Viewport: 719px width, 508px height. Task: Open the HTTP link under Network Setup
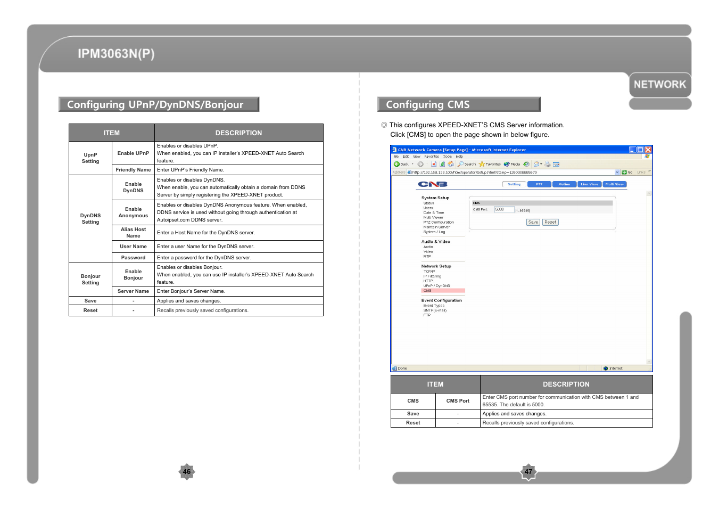point(428,281)
